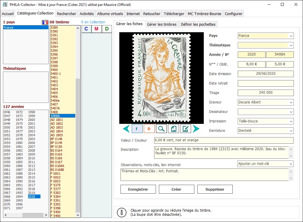This screenshot has width=303, height=222.
Task: Click the edit image pencil icon under the stamp
Action: pyautogui.click(x=185, y=129)
